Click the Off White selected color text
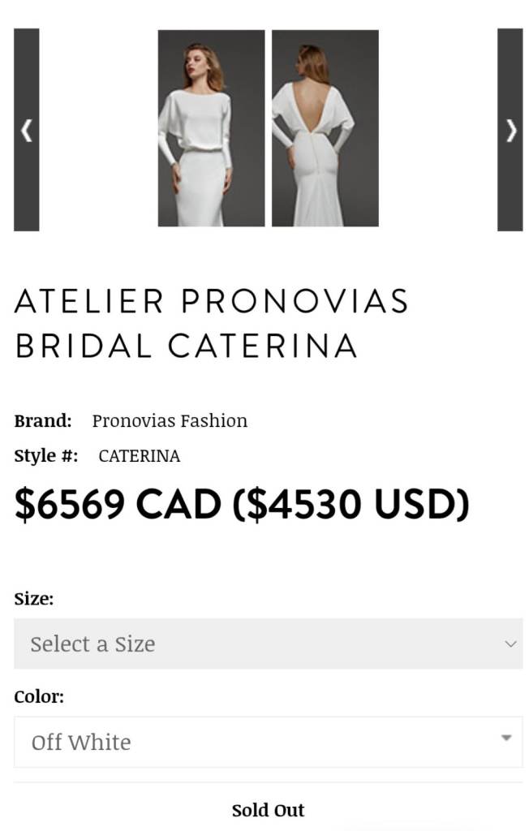Viewport: 529px width, 831px height. (81, 742)
